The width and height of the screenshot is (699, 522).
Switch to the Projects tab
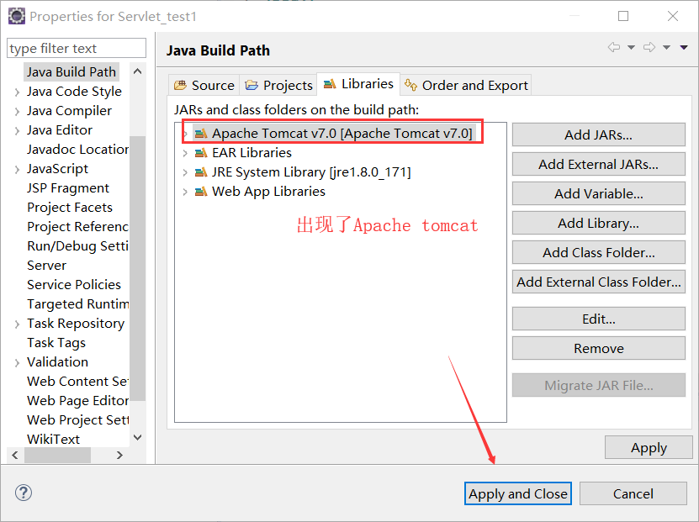[x=278, y=85]
